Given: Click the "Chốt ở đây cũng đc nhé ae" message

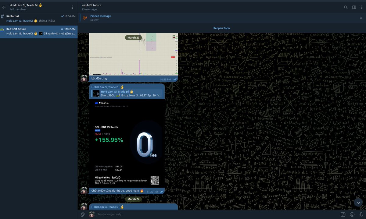Looking at the screenshot, I should [117, 191].
